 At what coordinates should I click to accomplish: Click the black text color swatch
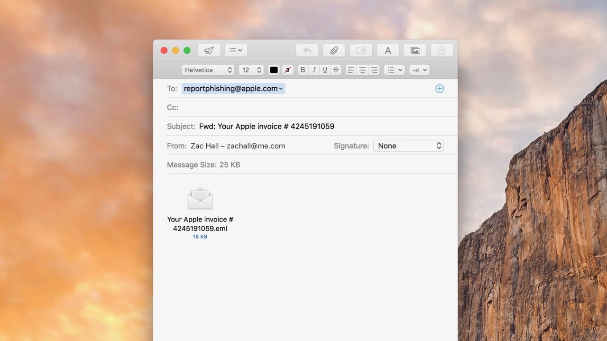(x=274, y=70)
